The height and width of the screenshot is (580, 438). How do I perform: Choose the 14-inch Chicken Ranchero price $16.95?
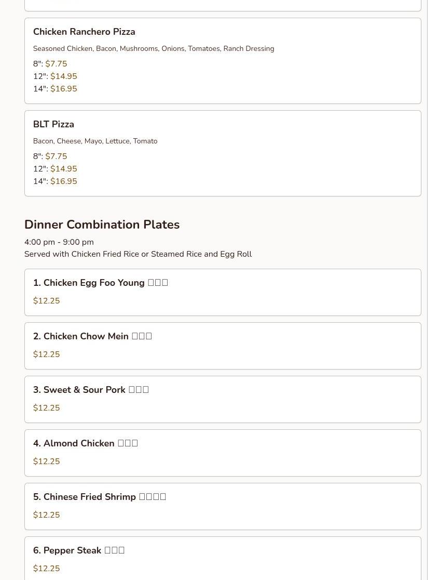(63, 89)
